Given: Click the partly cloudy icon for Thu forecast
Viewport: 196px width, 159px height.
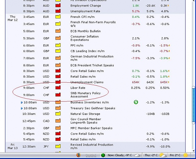Looking at the screenshot, I should [163, 155].
